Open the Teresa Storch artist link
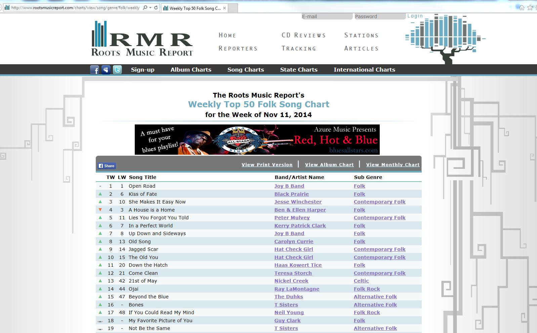This screenshot has height=333, width=537. (x=293, y=273)
